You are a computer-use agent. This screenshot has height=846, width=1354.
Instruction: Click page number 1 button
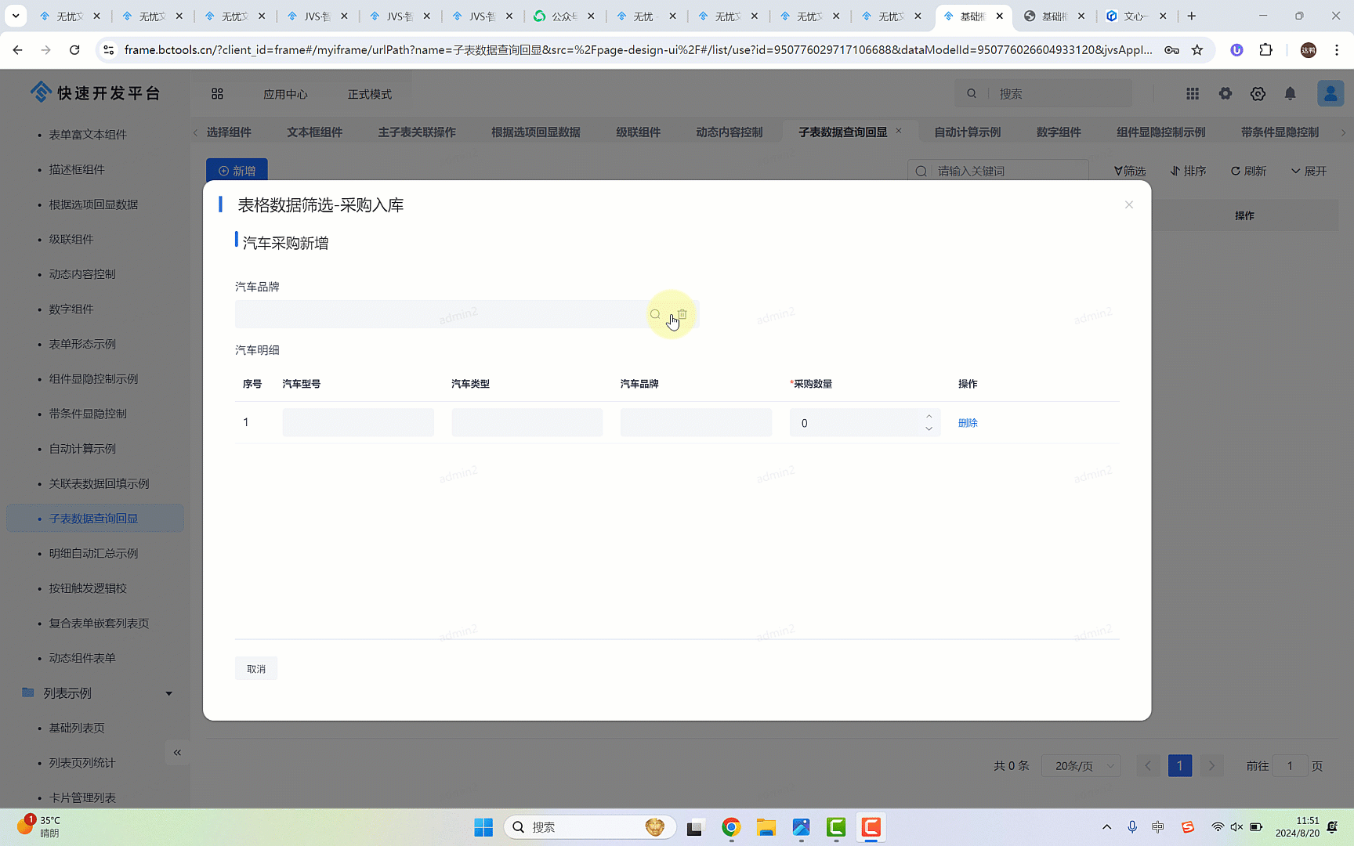click(x=1180, y=766)
